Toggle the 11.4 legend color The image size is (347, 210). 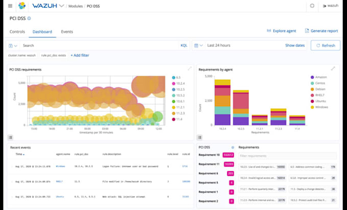click(x=173, y=120)
